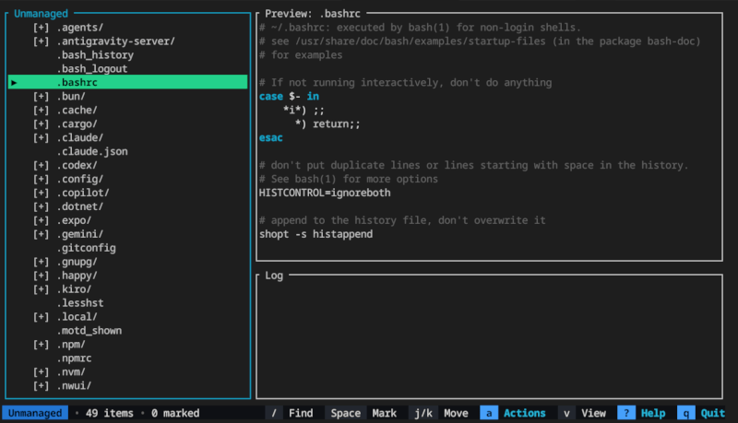Expand the .local/ directory
The image size is (738, 423).
pyautogui.click(x=41, y=317)
